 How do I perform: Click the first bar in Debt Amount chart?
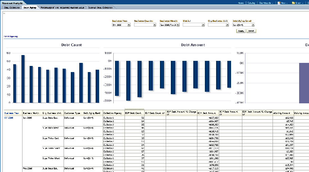click(x=117, y=78)
